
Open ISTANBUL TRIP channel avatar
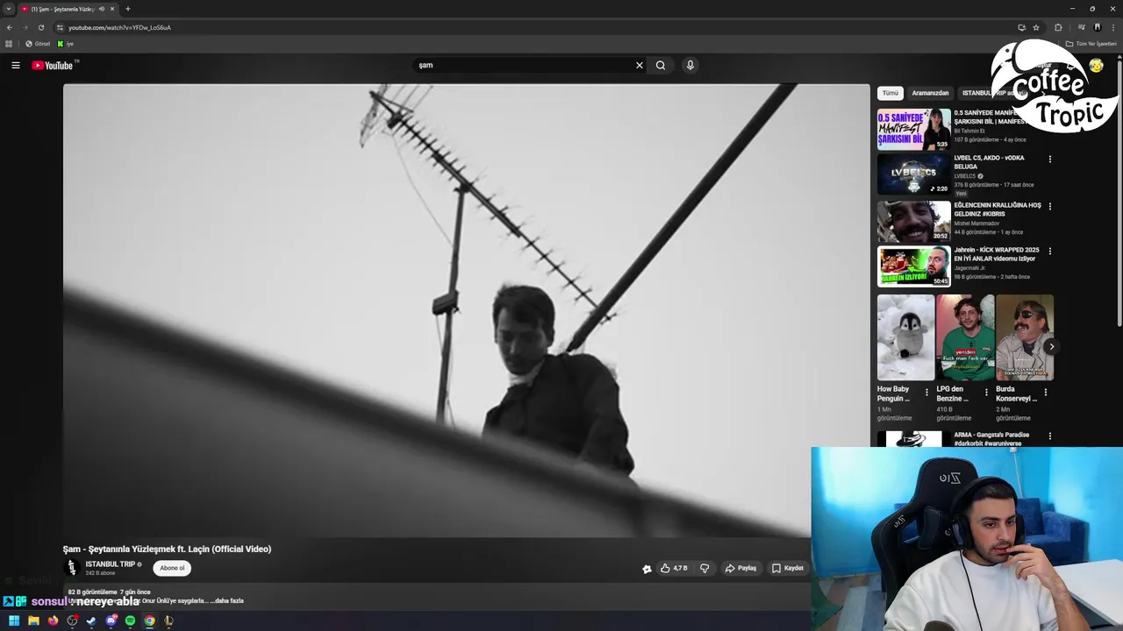[x=72, y=568]
